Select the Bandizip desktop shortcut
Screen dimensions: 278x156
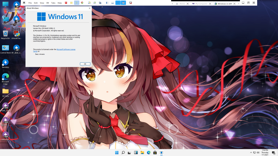pyautogui.click(x=5, y=64)
